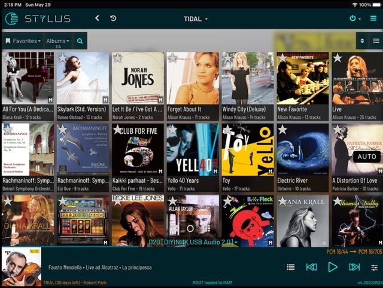Click the 2:18 PM clock
Viewport: 383px width, 288px height.
click(x=13, y=5)
